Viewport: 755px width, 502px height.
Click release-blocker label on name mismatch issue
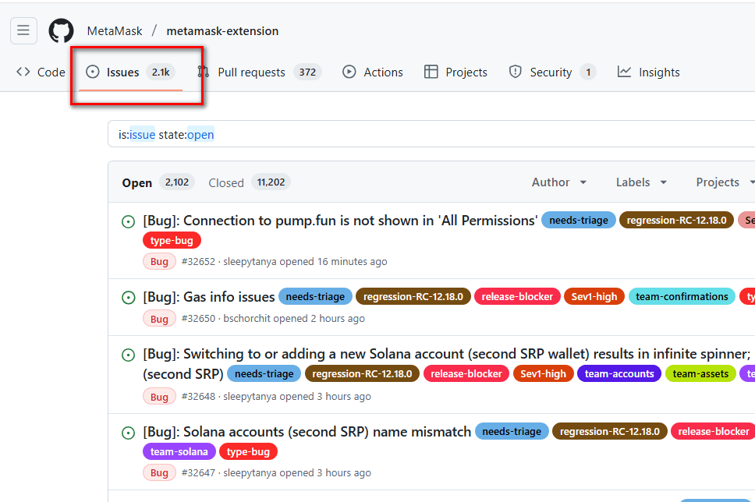(x=714, y=431)
